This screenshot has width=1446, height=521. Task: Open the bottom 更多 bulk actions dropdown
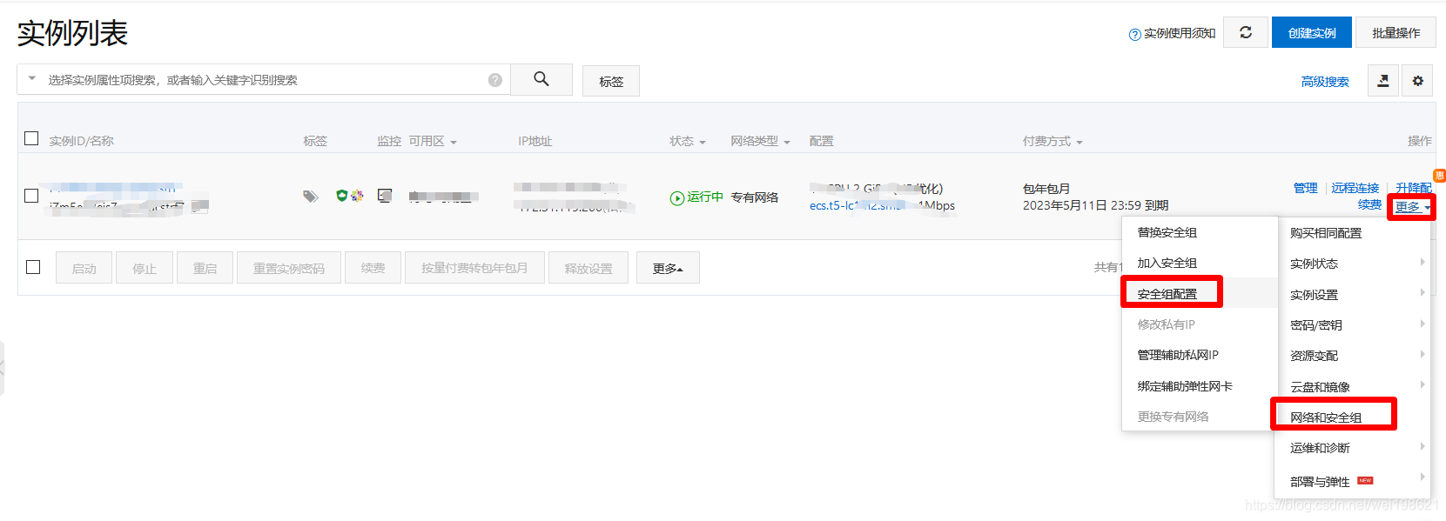(x=668, y=268)
